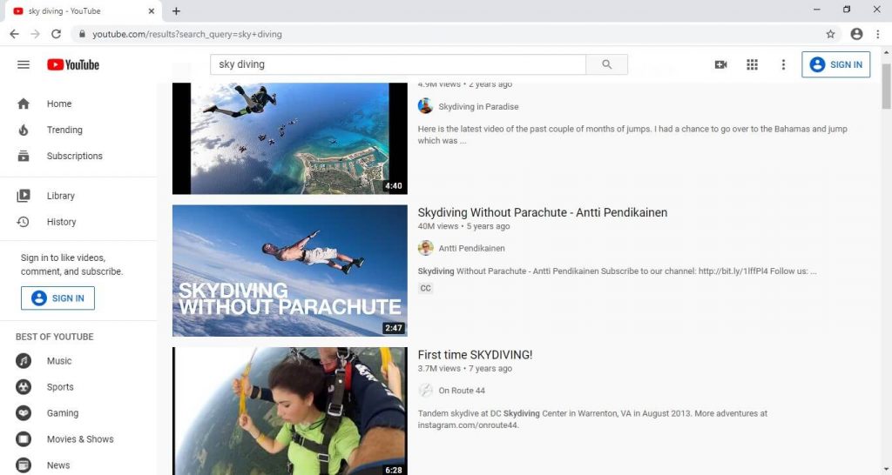
Task: Click the search magnifier button
Action: coord(606,64)
